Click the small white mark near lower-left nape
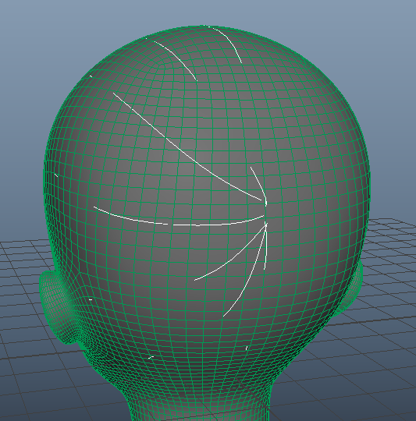 point(151,357)
